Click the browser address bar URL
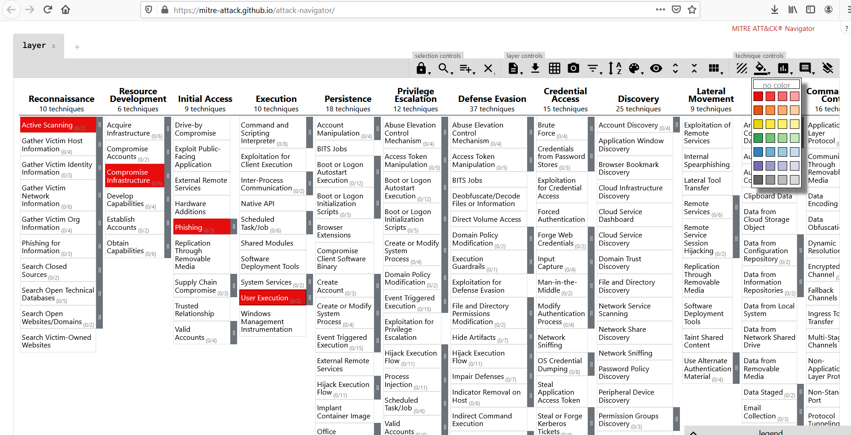 254,10
